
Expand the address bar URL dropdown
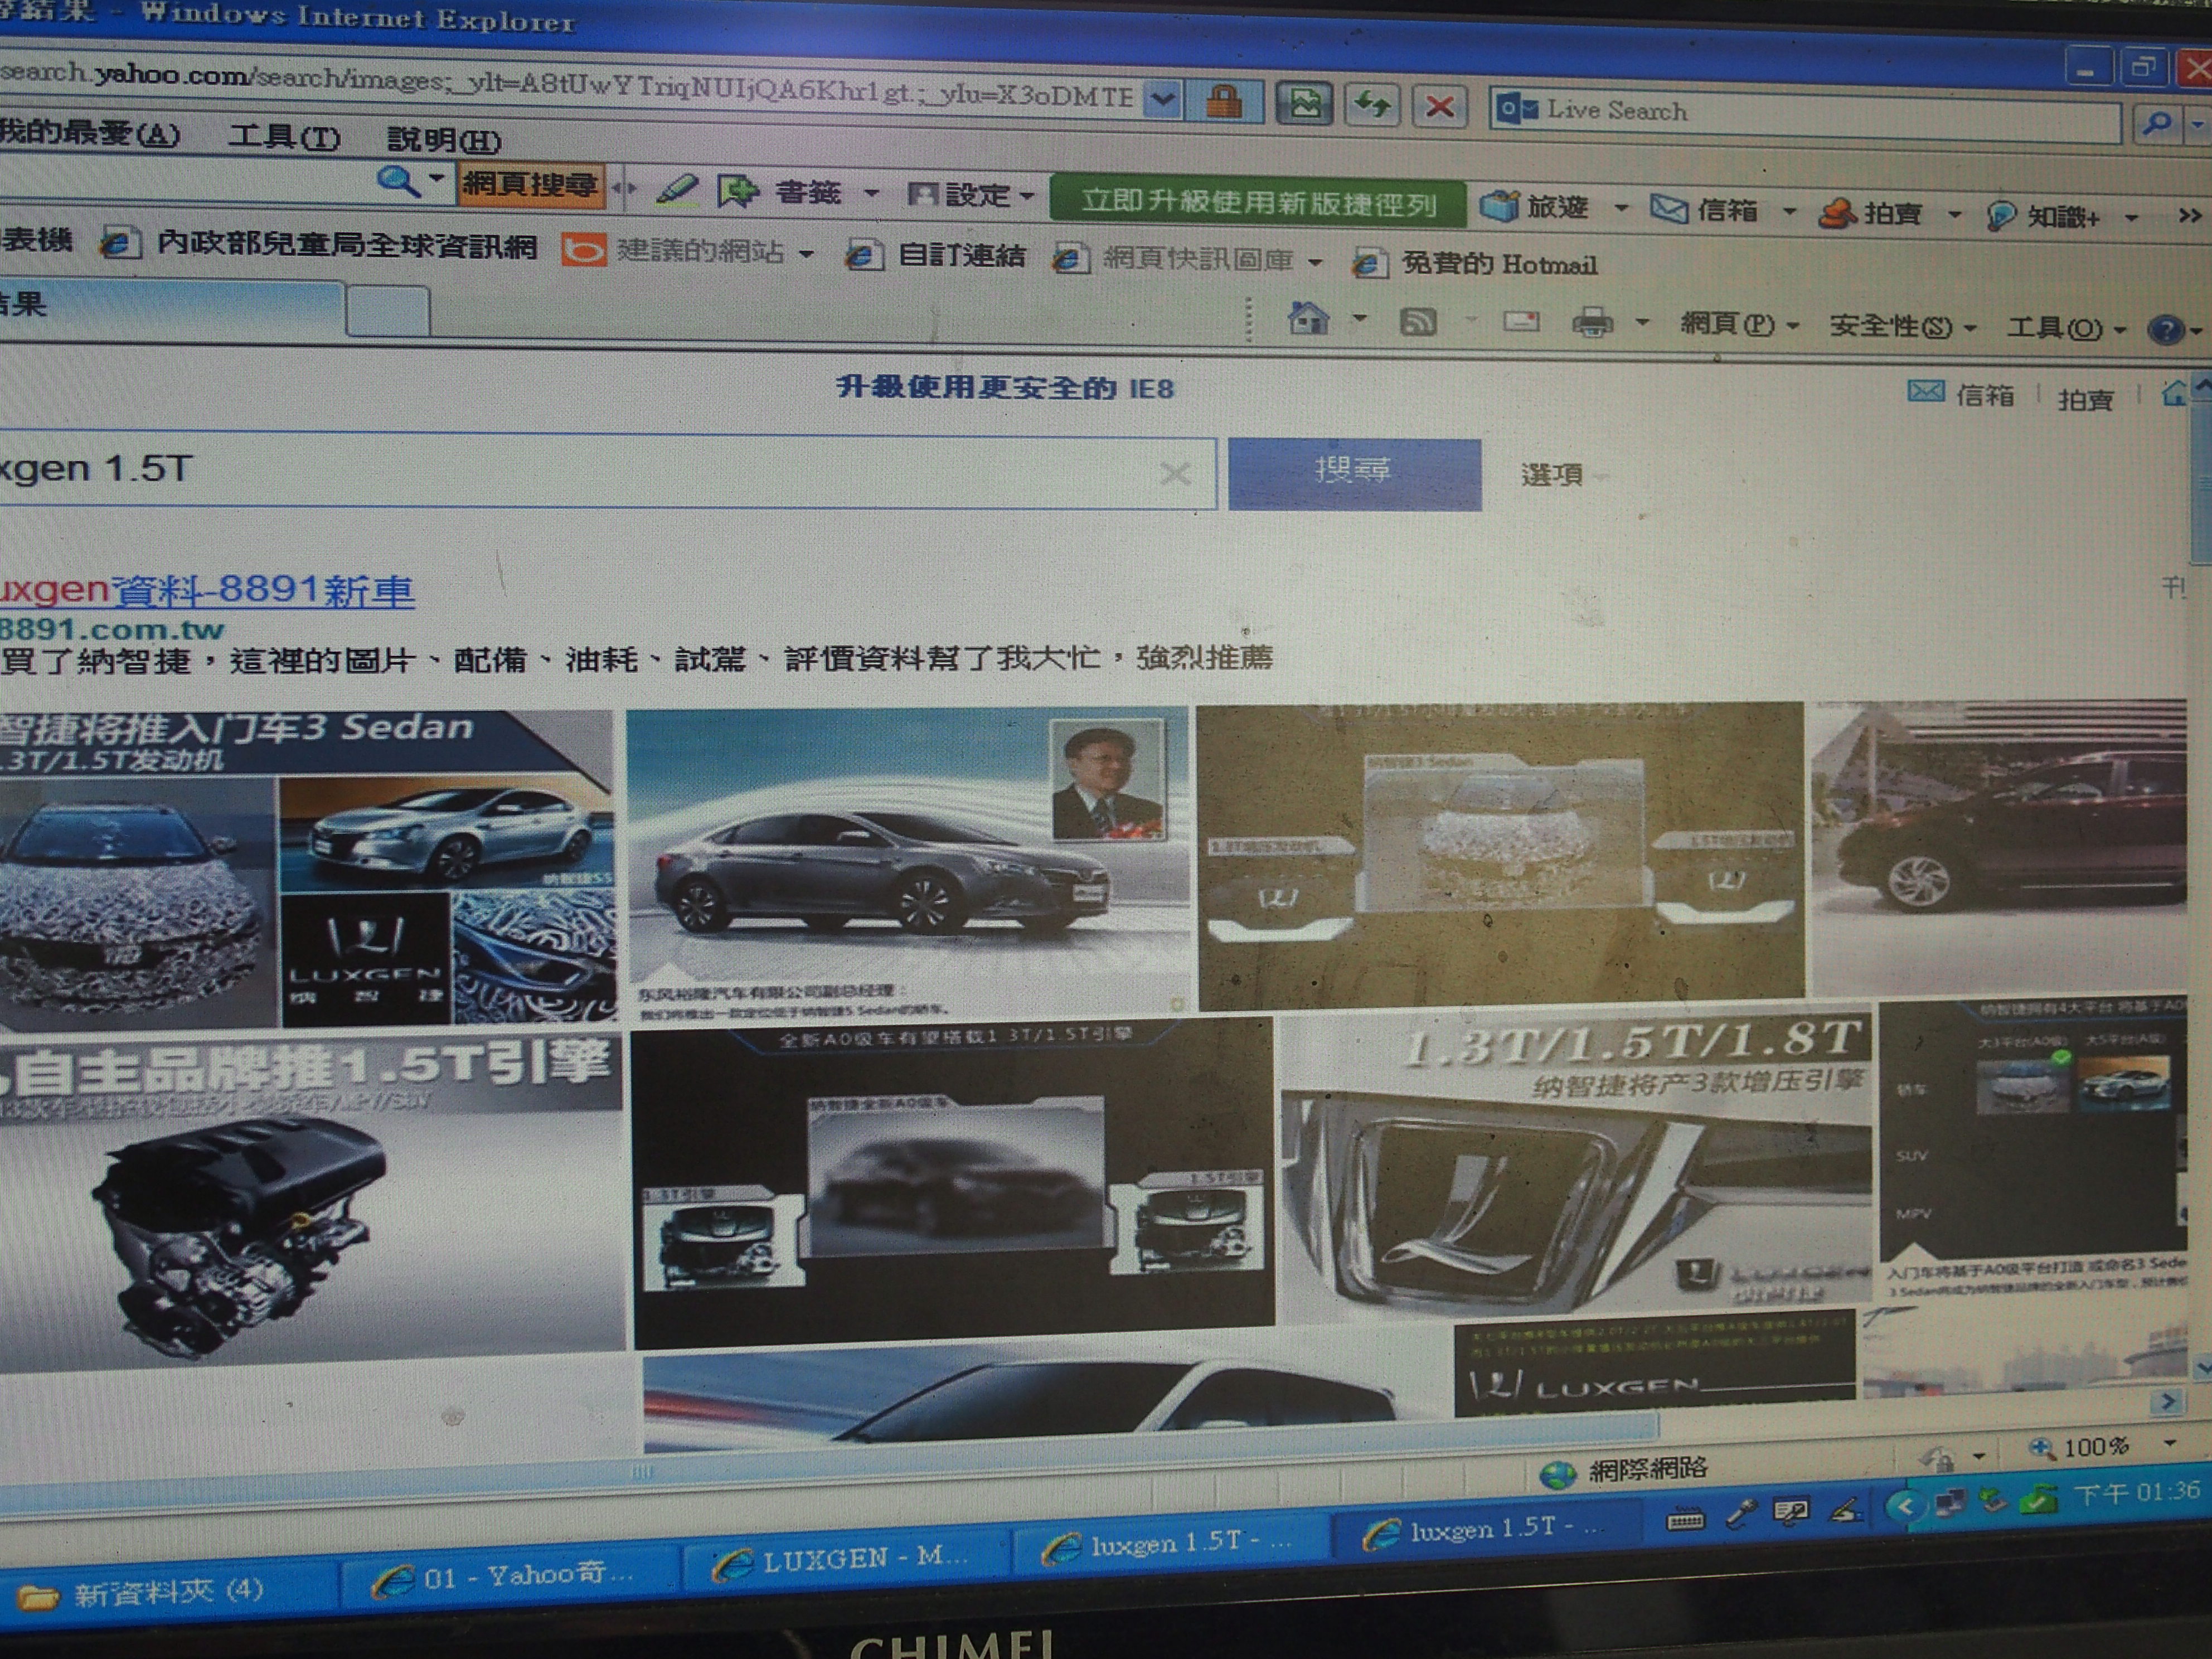coord(1162,99)
